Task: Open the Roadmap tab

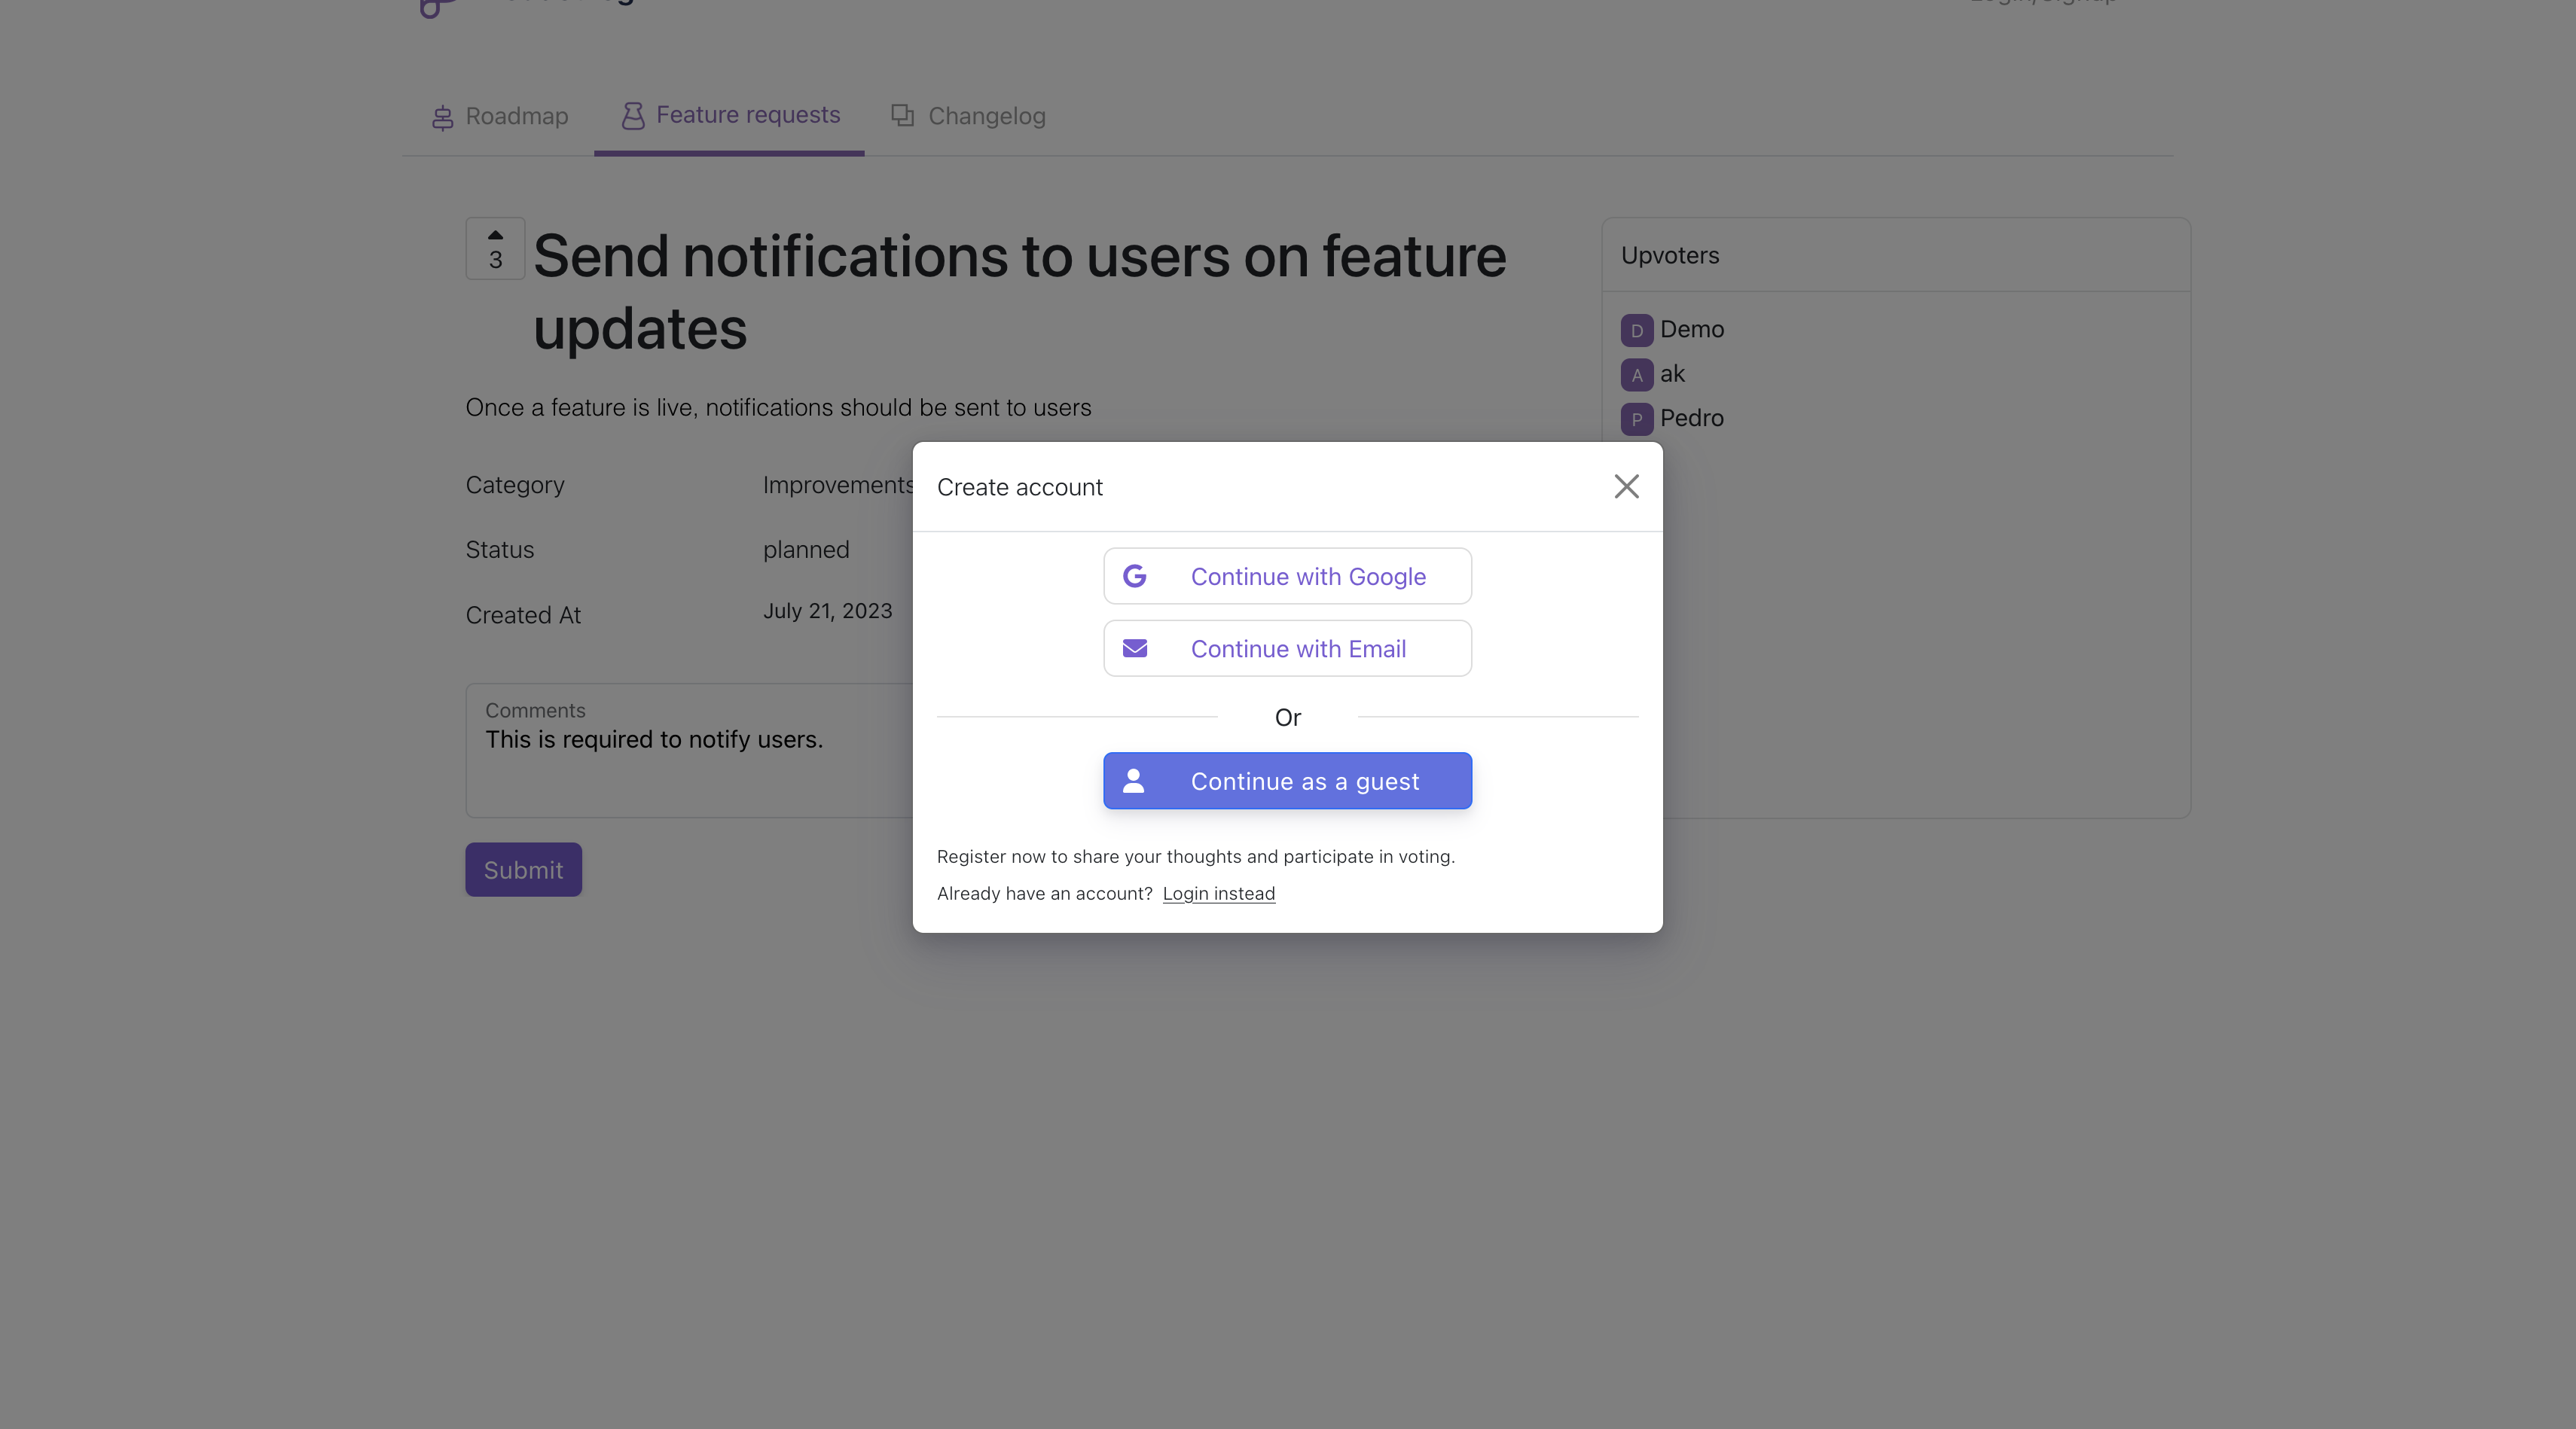Action: click(500, 117)
